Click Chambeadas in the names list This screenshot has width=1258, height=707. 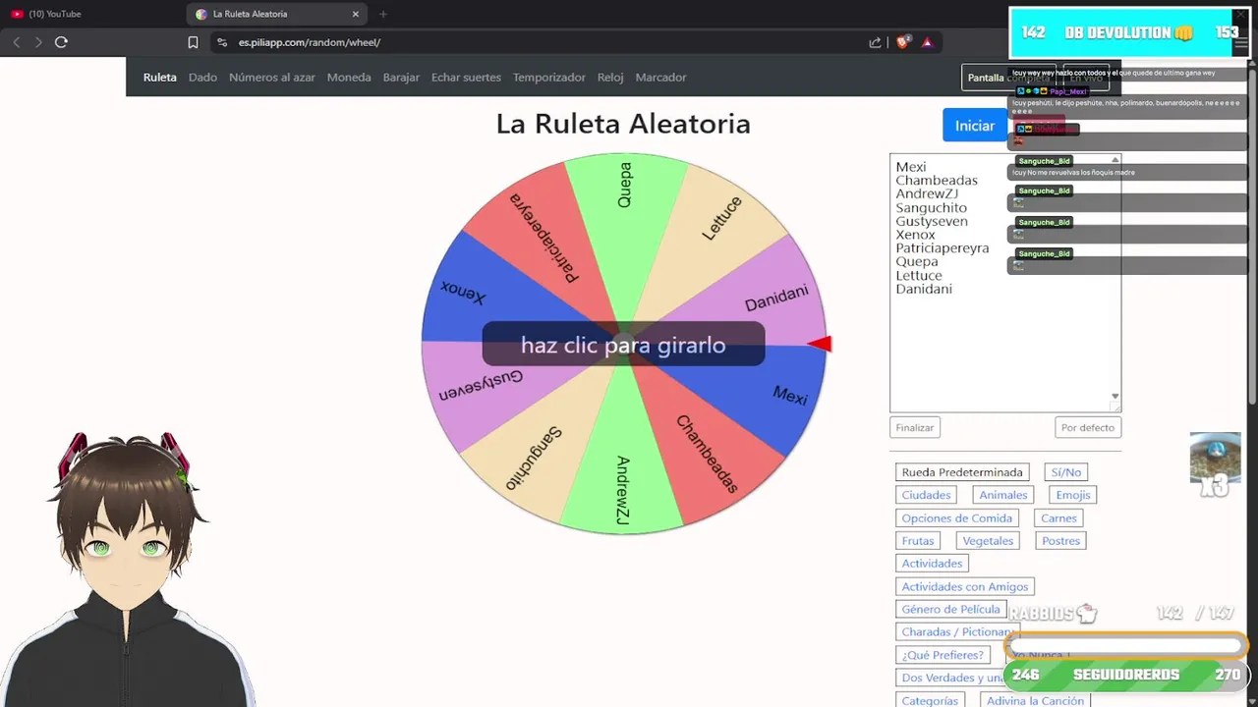[x=937, y=181]
